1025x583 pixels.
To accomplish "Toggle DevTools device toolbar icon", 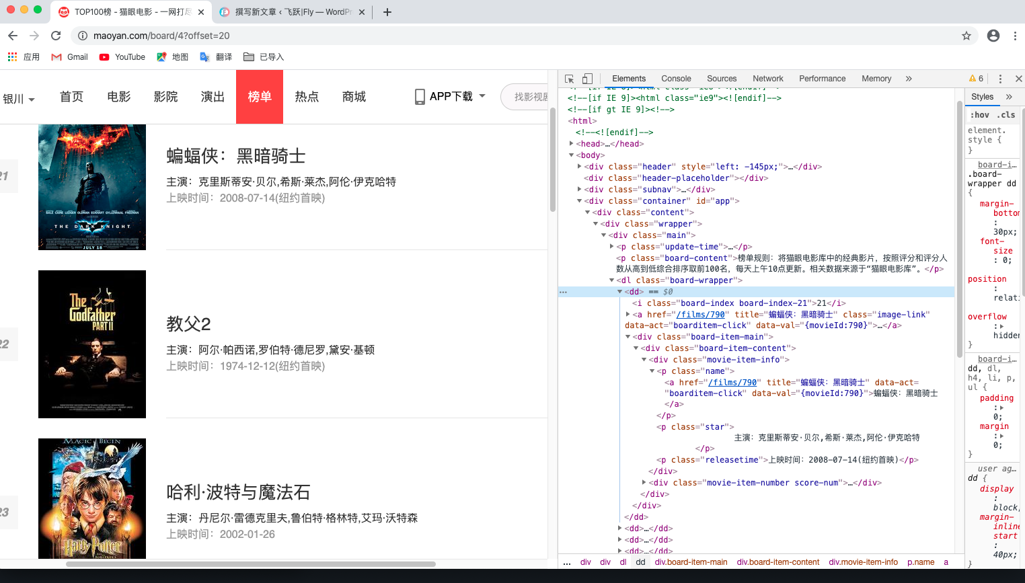I will pos(587,79).
